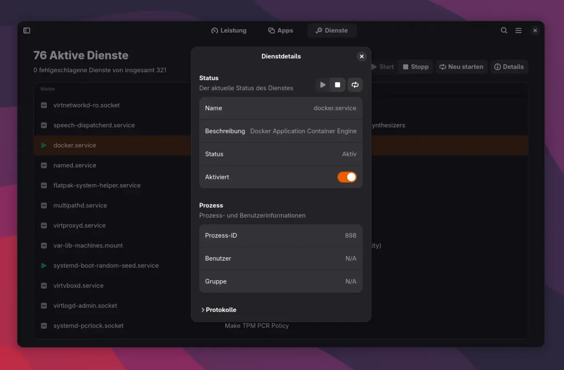Click inactive status icon beside named.service
Image resolution: width=564 pixels, height=370 pixels.
tap(44, 166)
